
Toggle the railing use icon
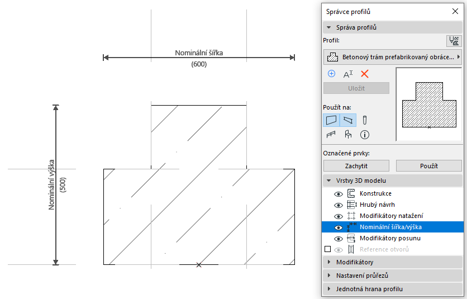(331, 135)
